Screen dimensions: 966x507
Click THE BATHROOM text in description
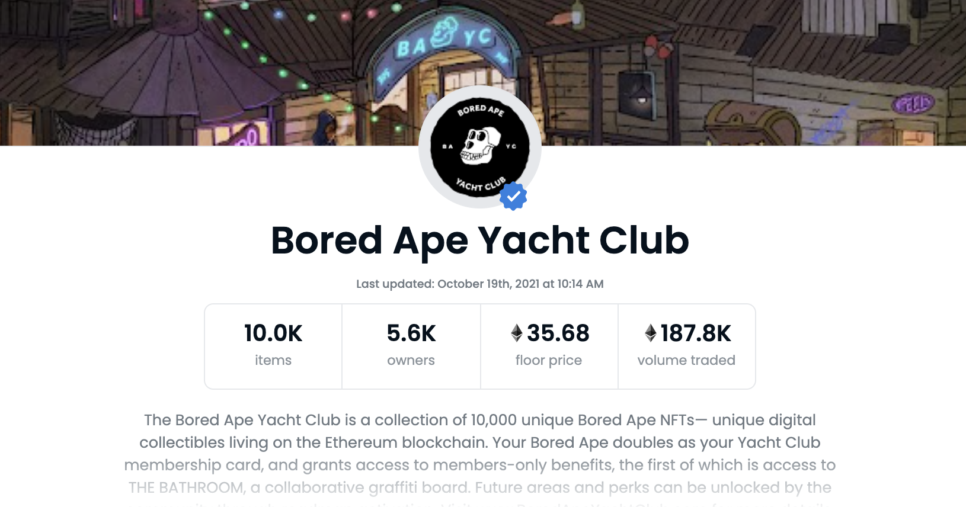(x=187, y=487)
